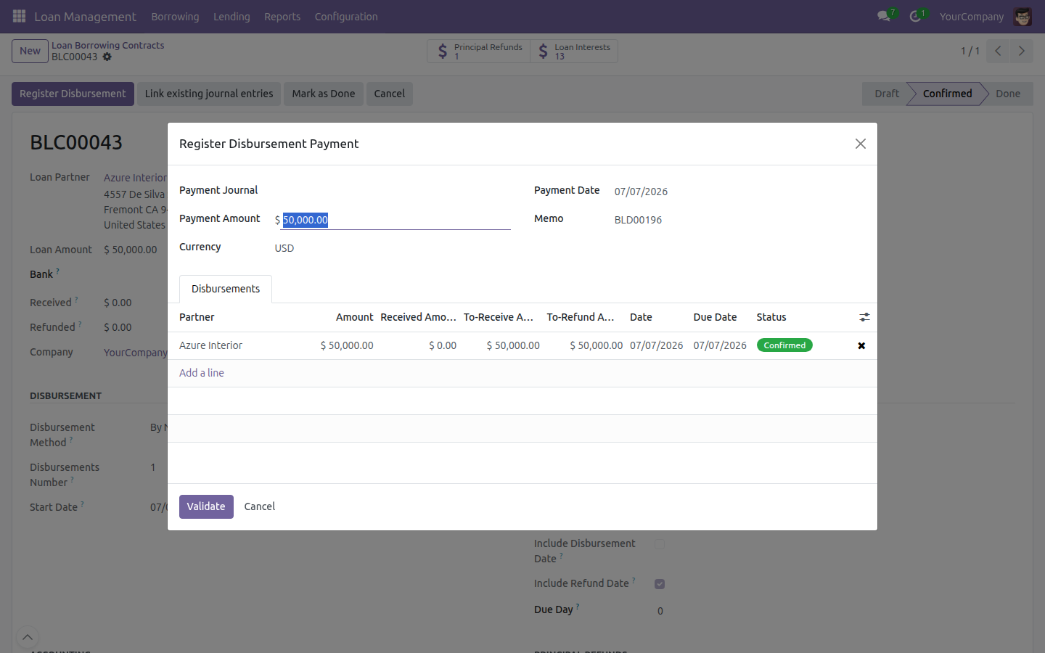
Task: Open the gear actions icon beside BLC00043
Action: click(107, 57)
